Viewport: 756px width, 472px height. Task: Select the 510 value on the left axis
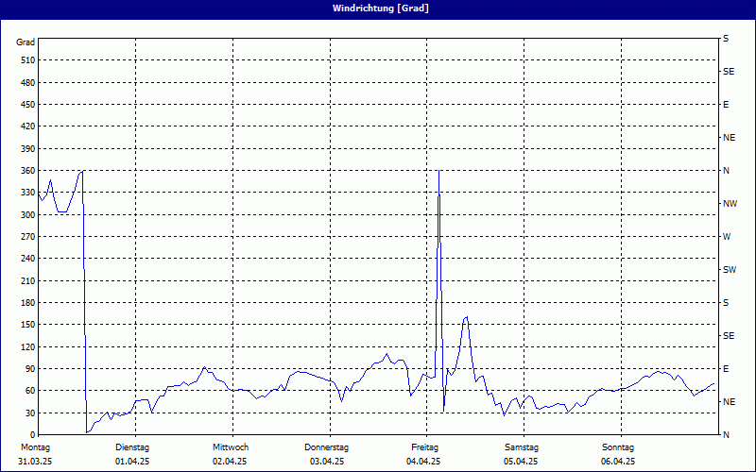pos(28,60)
